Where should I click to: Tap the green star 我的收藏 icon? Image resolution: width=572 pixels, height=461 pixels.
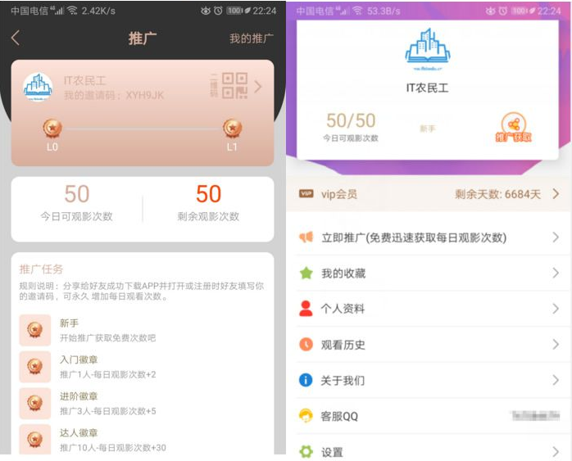click(306, 273)
